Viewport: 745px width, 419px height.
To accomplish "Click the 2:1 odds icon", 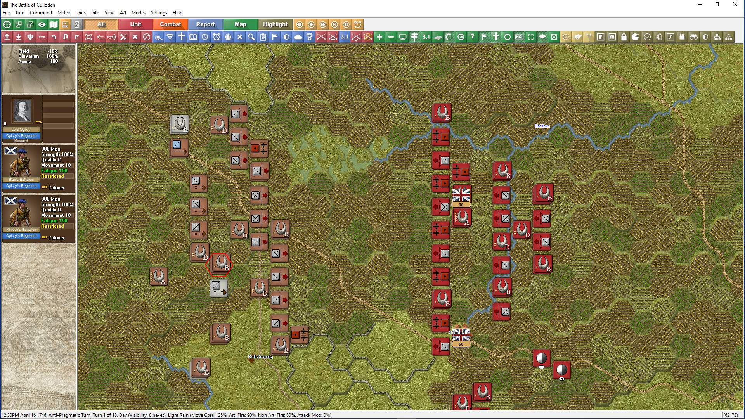I will (x=345, y=37).
